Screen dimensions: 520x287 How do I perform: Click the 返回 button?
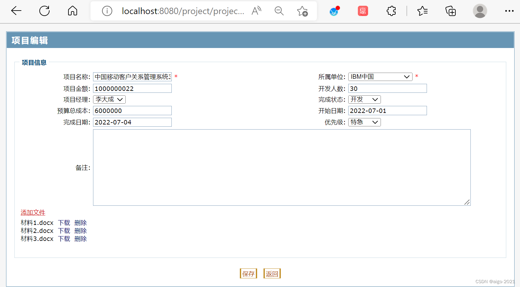(272, 274)
